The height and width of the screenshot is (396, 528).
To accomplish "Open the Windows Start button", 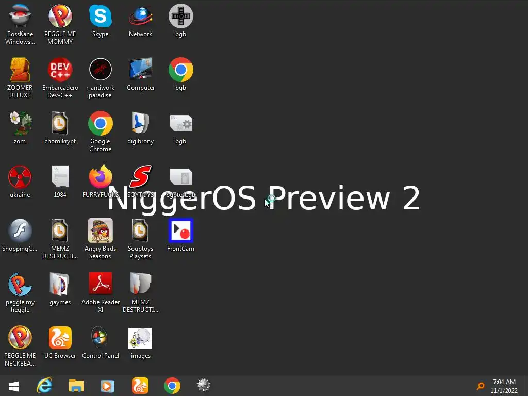I will (x=13, y=386).
